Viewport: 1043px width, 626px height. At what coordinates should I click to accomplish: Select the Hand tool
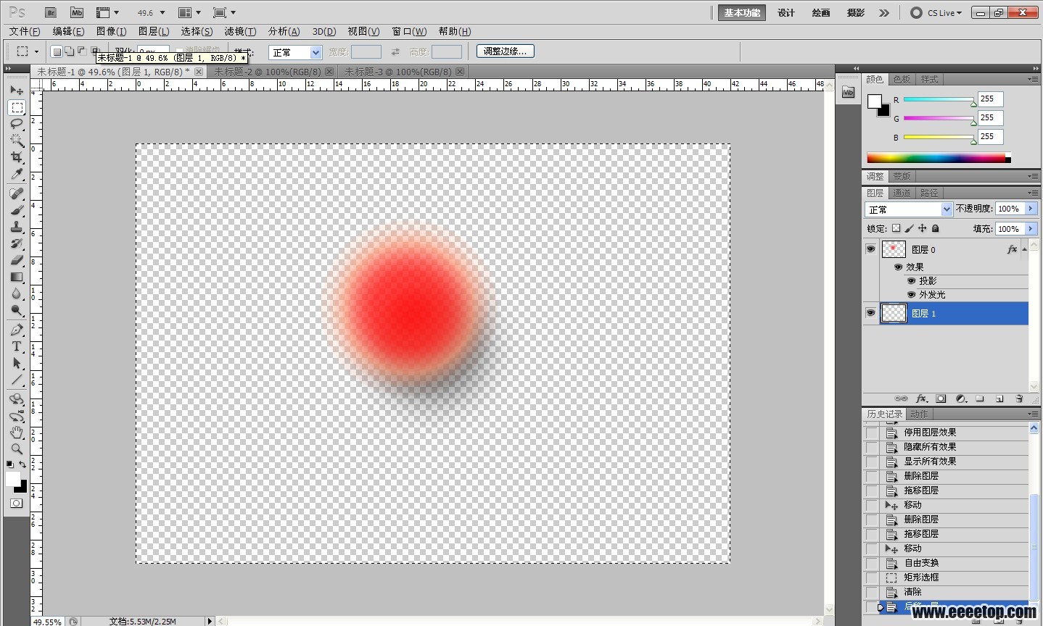point(17,433)
